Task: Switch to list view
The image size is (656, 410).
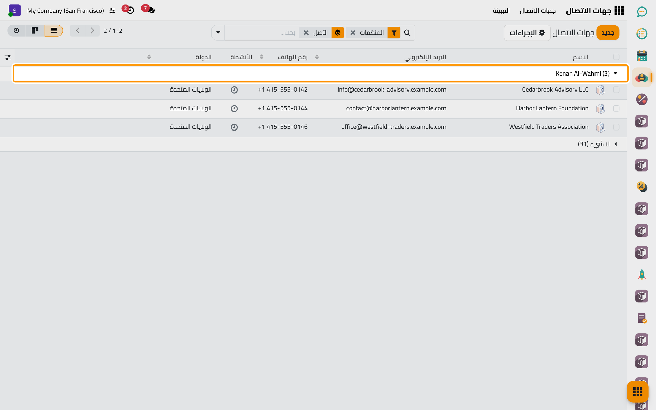Action: [54, 31]
